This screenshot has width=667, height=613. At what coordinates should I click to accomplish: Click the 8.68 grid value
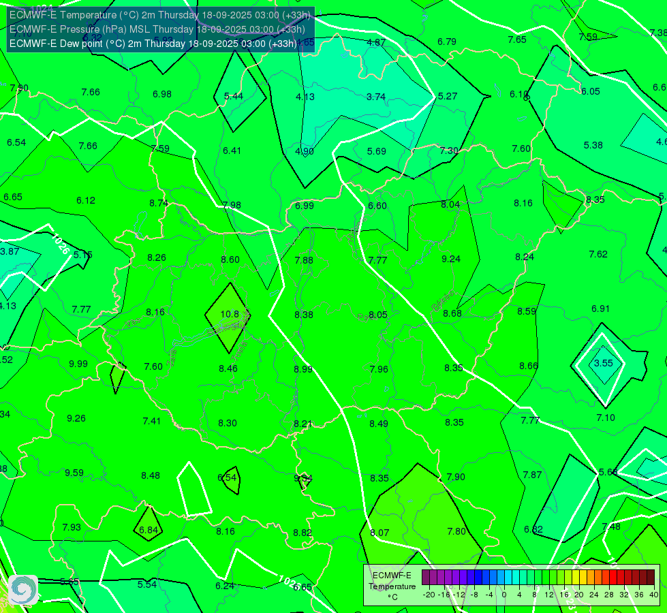coord(452,313)
